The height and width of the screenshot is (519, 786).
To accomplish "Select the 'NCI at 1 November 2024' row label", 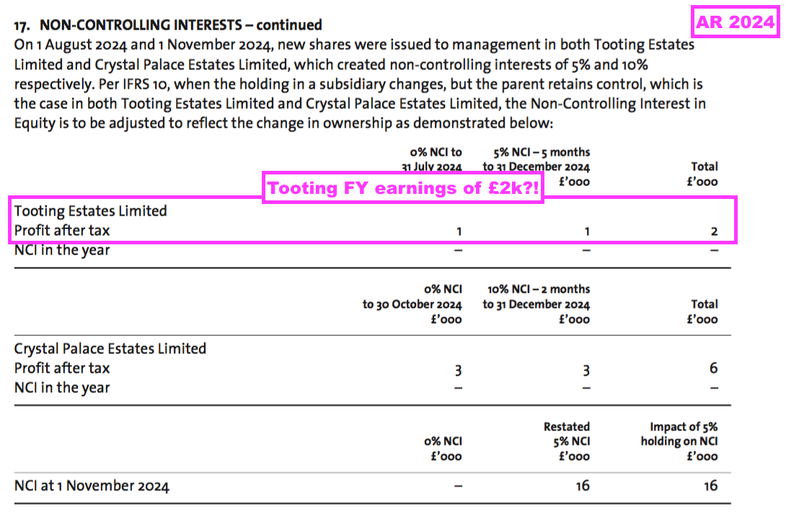I will [92, 486].
